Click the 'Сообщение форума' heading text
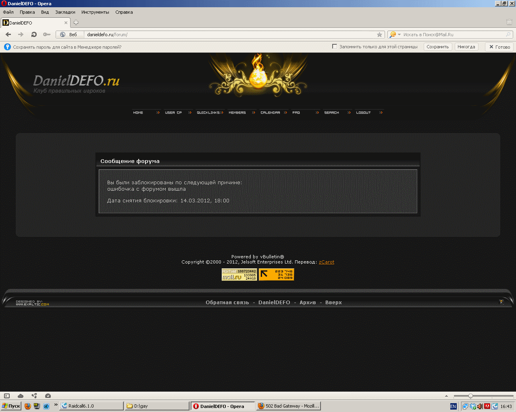 [x=130, y=161]
